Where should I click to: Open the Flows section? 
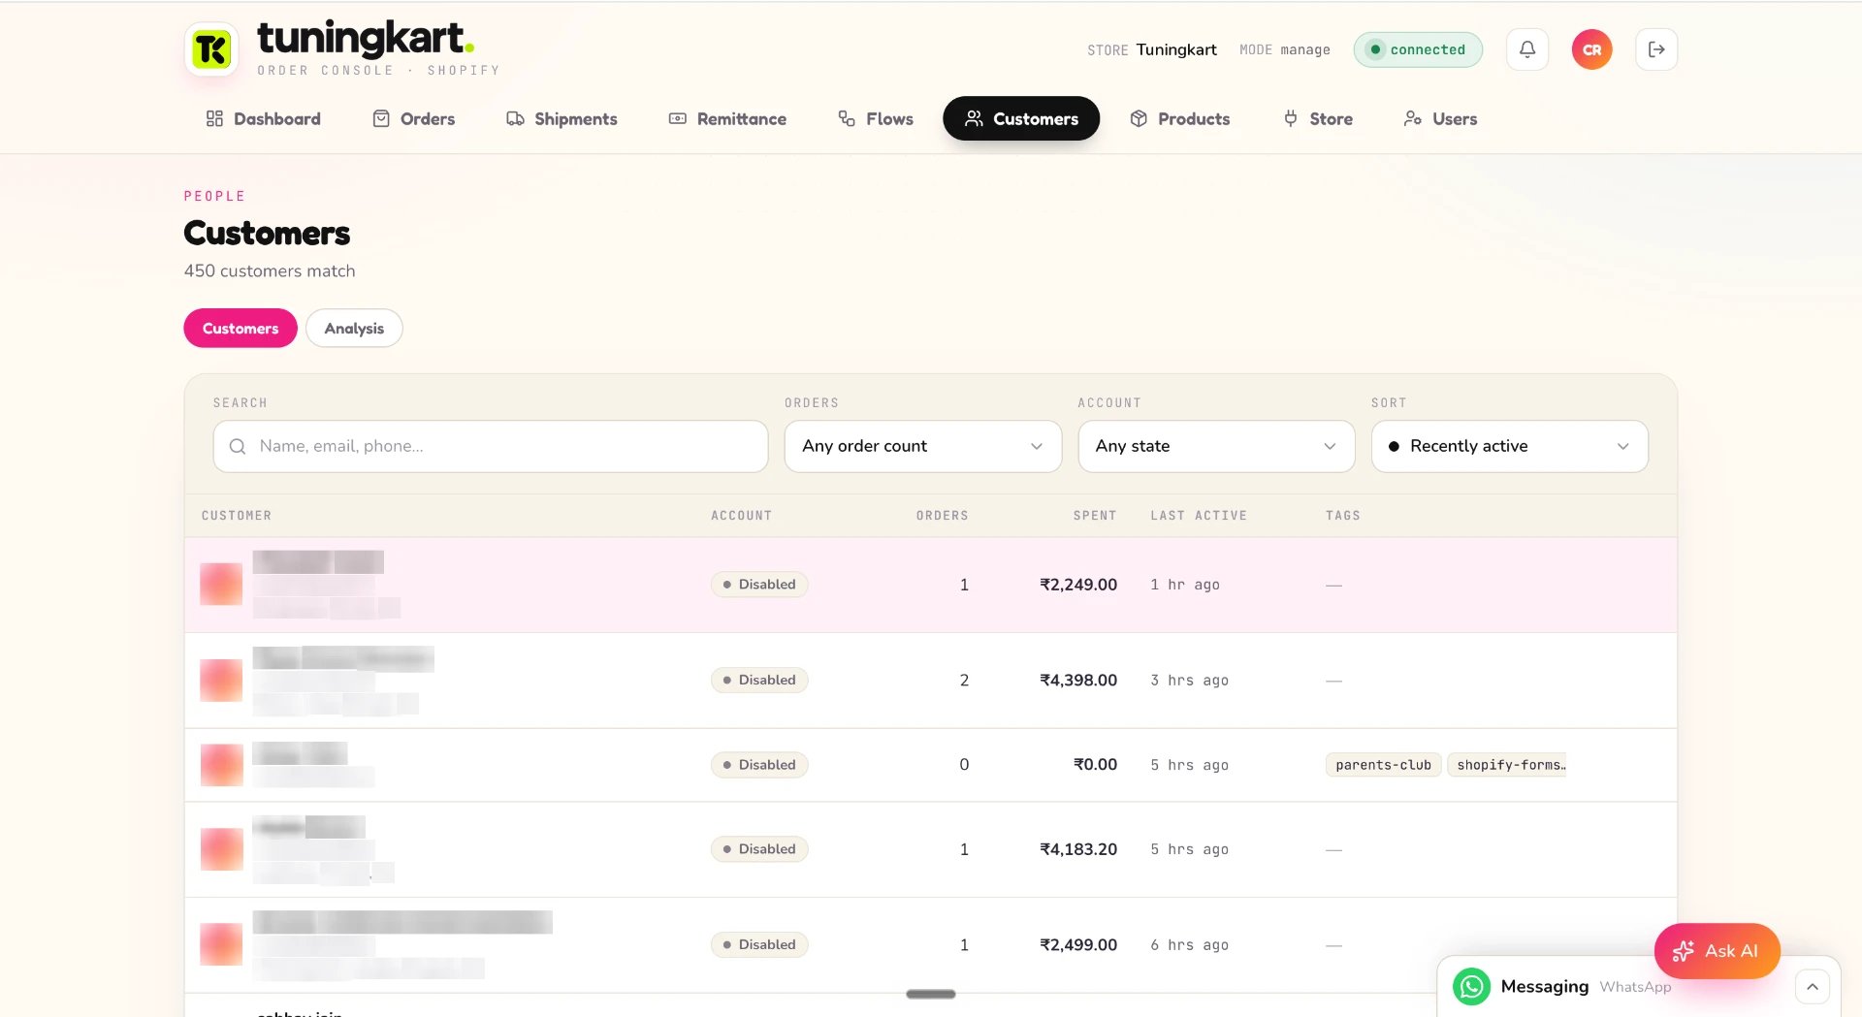point(876,118)
